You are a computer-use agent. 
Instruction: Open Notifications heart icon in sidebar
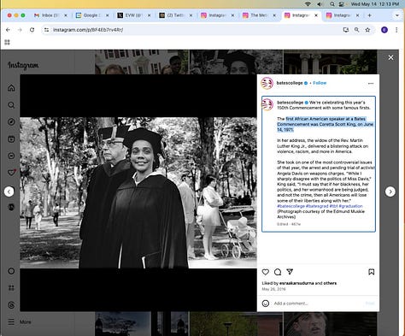point(11,173)
